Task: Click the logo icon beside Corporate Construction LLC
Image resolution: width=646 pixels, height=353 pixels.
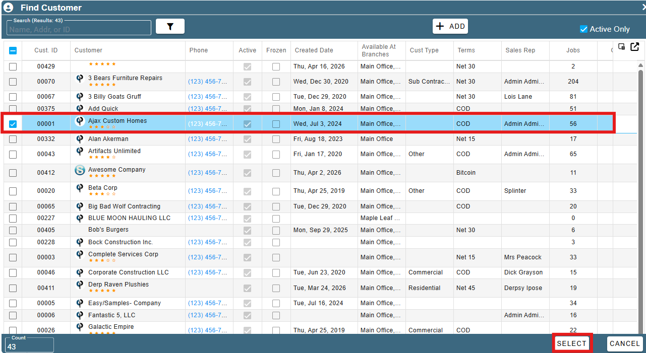Action: (80, 272)
